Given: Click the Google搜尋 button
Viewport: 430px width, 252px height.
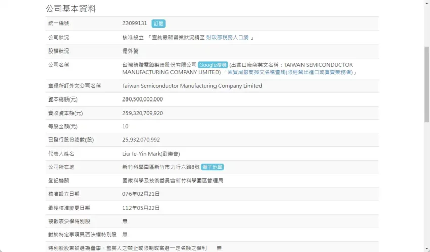Looking at the screenshot, I should [x=213, y=65].
